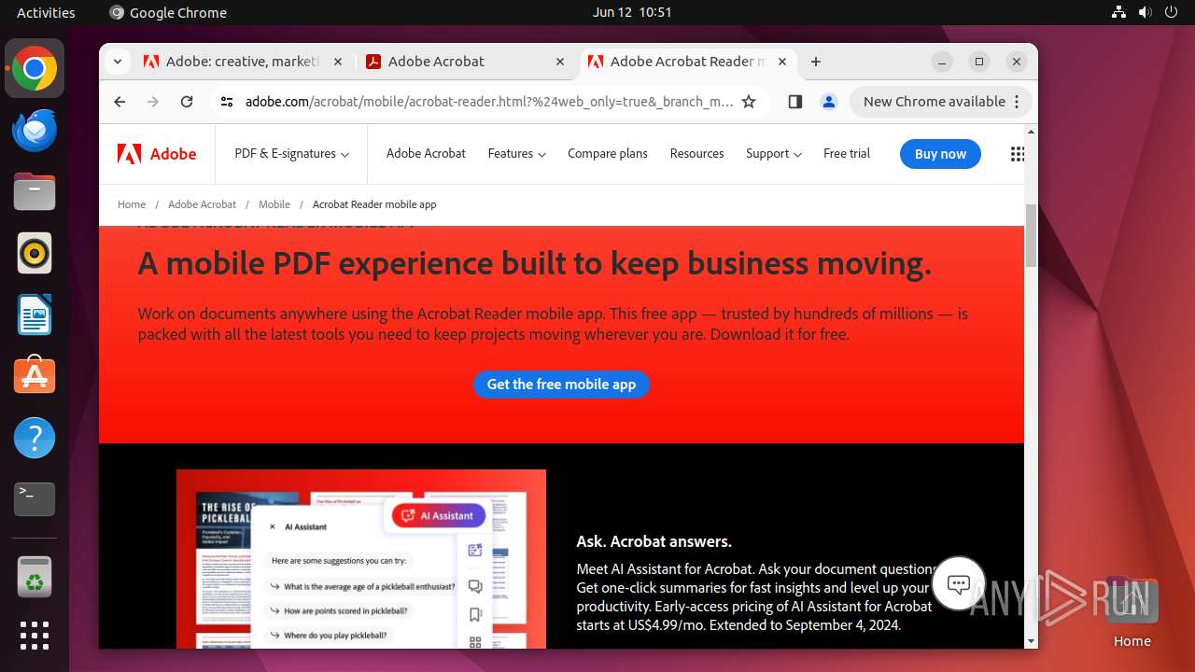The height and width of the screenshot is (672, 1195).
Task: Open the Activities overview
Action: click(46, 12)
